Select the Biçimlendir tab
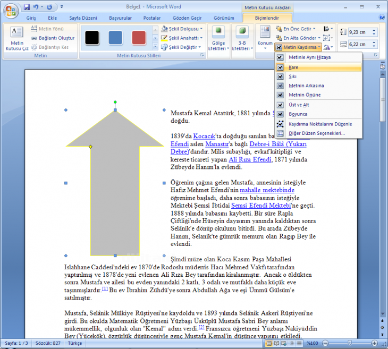This screenshot has width=388, height=349. coord(267,18)
